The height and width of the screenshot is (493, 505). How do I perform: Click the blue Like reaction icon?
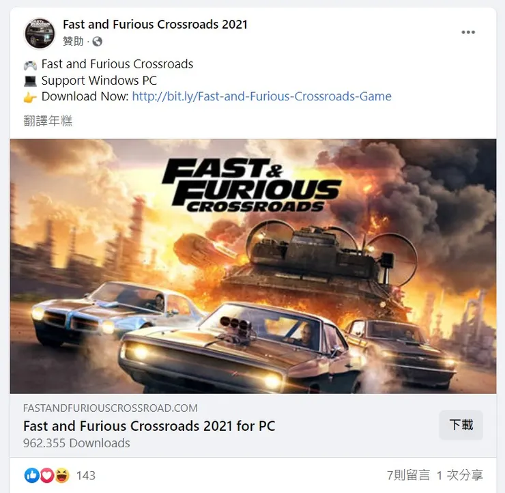[31, 475]
